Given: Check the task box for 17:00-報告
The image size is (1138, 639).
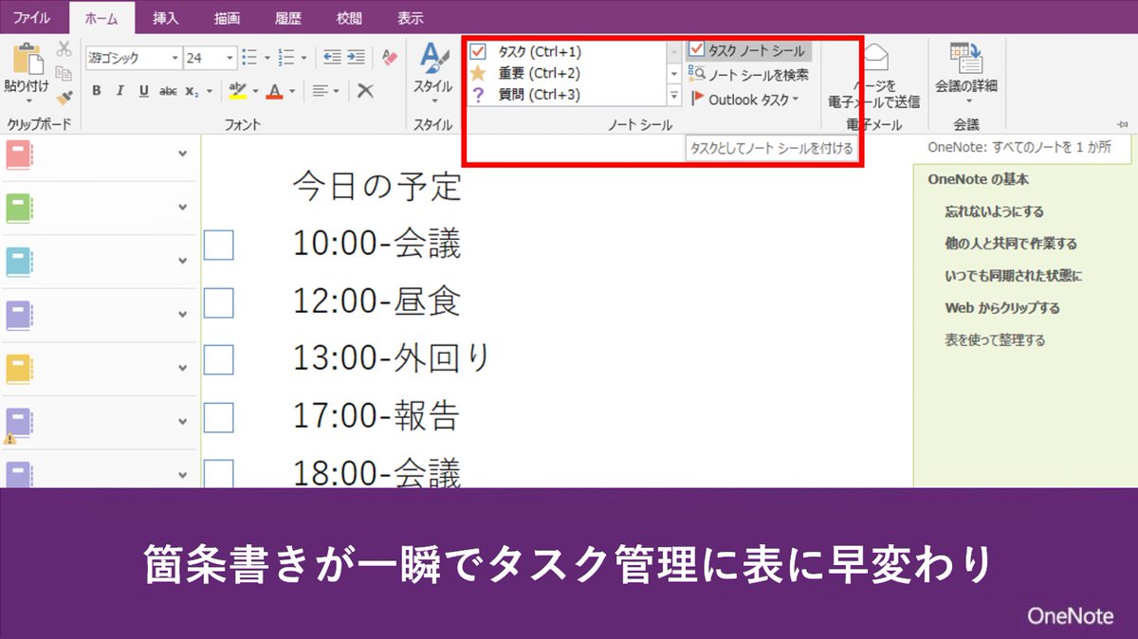Looking at the screenshot, I should (x=219, y=417).
